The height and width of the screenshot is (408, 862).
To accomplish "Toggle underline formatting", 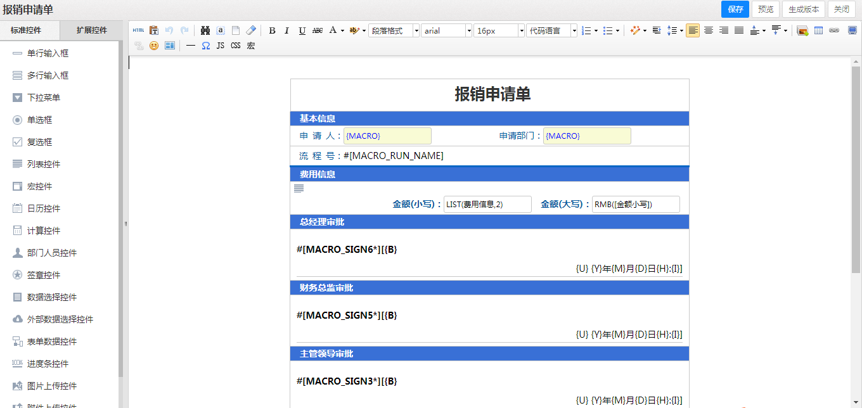I will (x=302, y=30).
